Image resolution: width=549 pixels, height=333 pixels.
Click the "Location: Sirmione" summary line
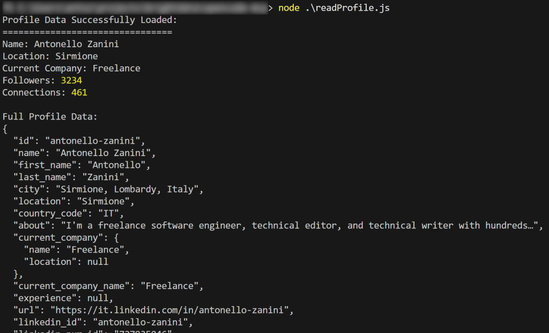pos(50,56)
